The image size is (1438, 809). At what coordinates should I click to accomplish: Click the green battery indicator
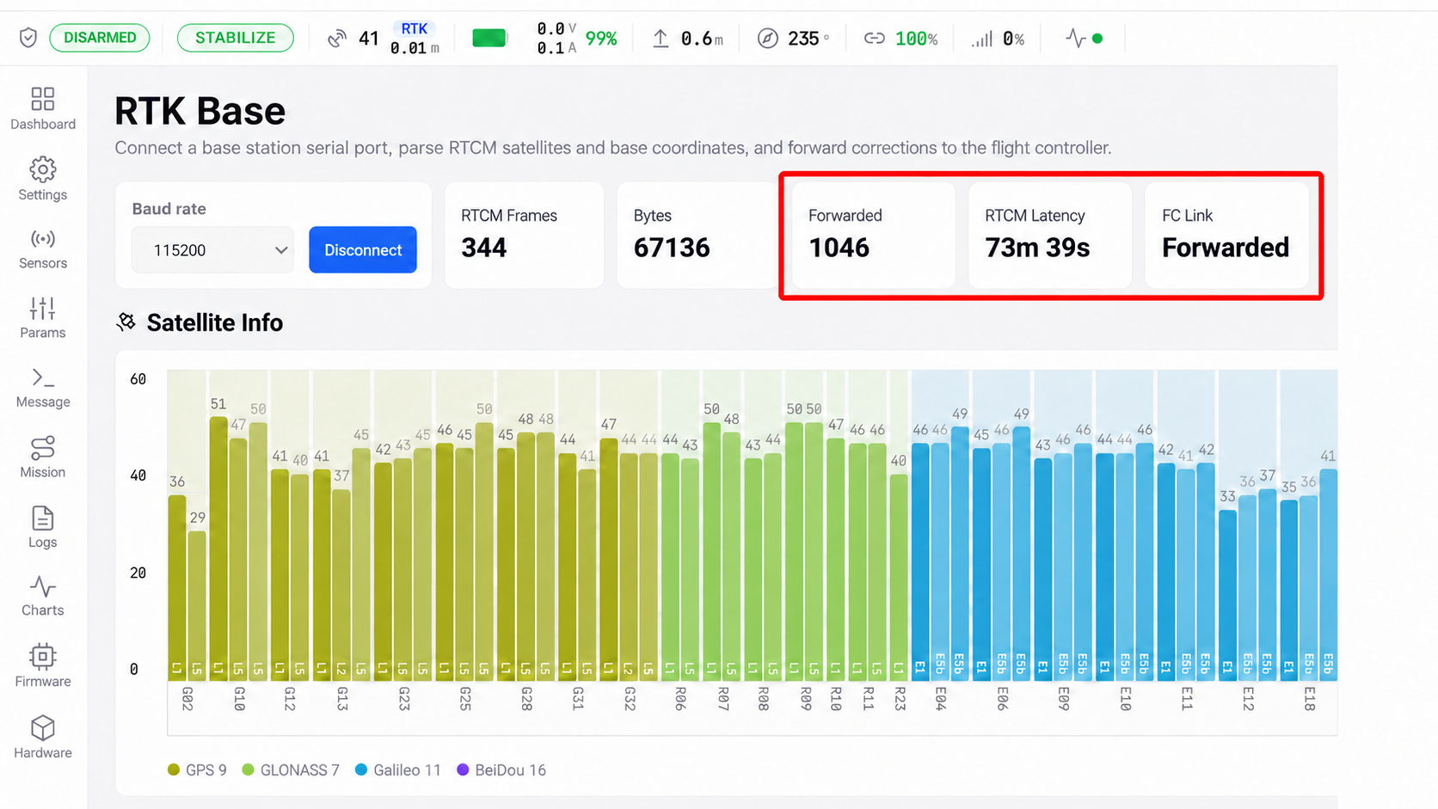pyautogui.click(x=489, y=38)
